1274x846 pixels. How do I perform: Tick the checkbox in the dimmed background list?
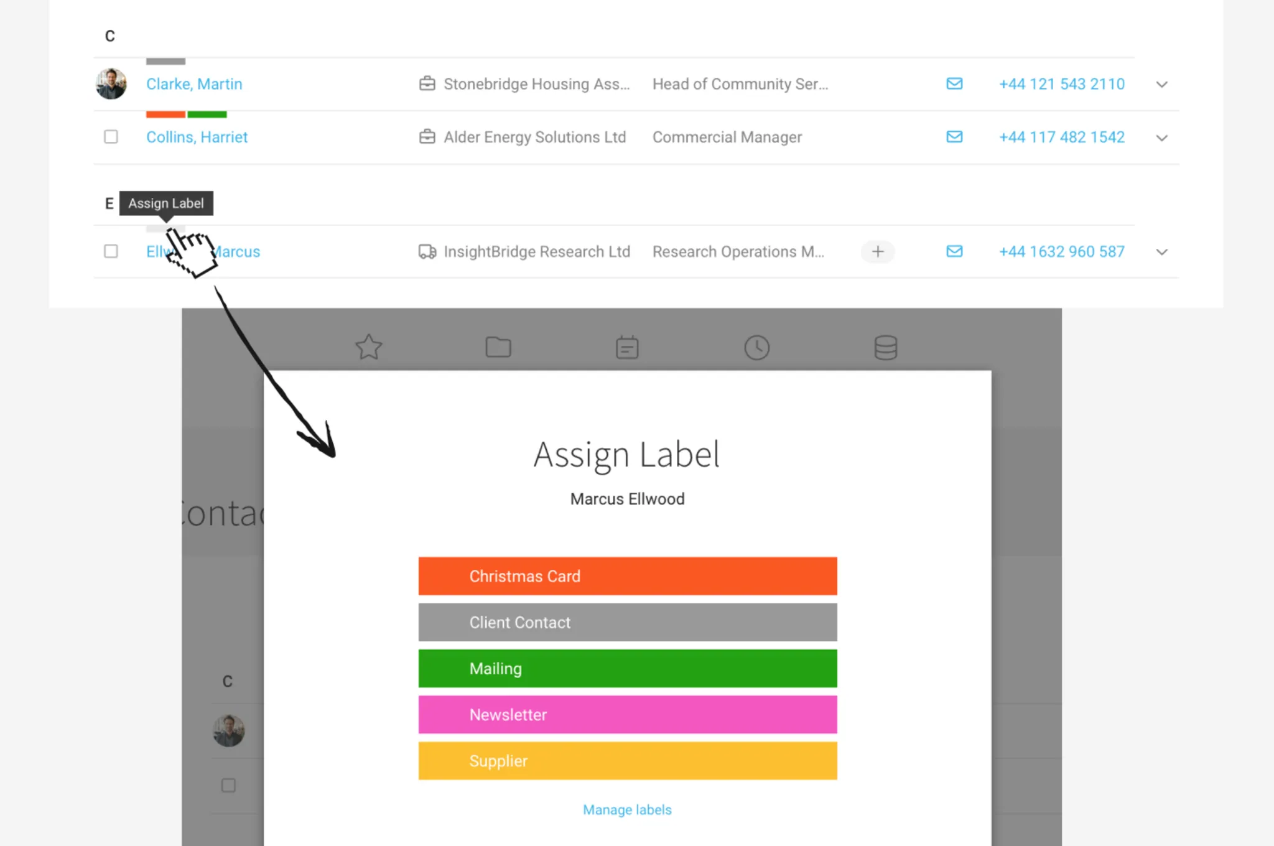228,785
